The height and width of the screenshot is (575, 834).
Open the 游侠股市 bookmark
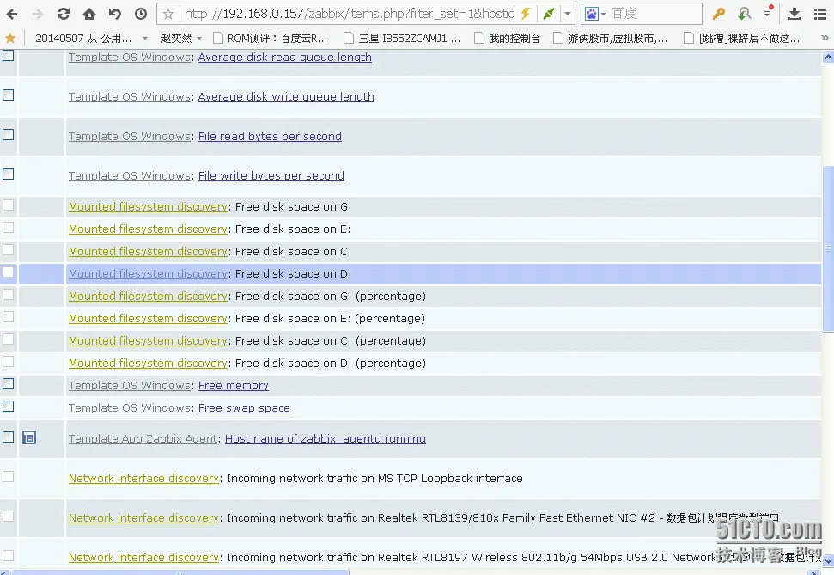610,39
